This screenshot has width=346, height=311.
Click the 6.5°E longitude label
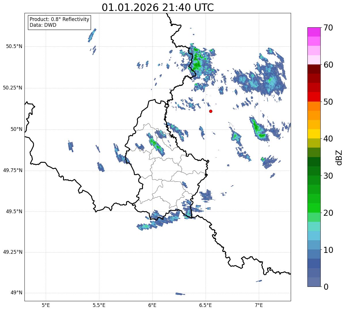206,305
